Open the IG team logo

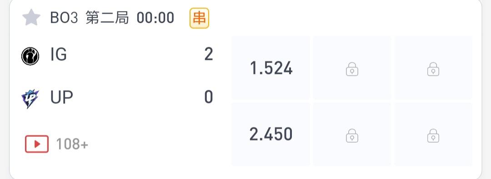(30, 56)
